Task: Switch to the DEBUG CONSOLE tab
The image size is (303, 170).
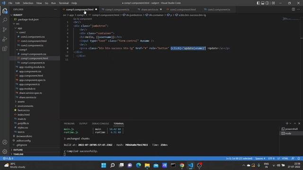Action: [x=100, y=124]
